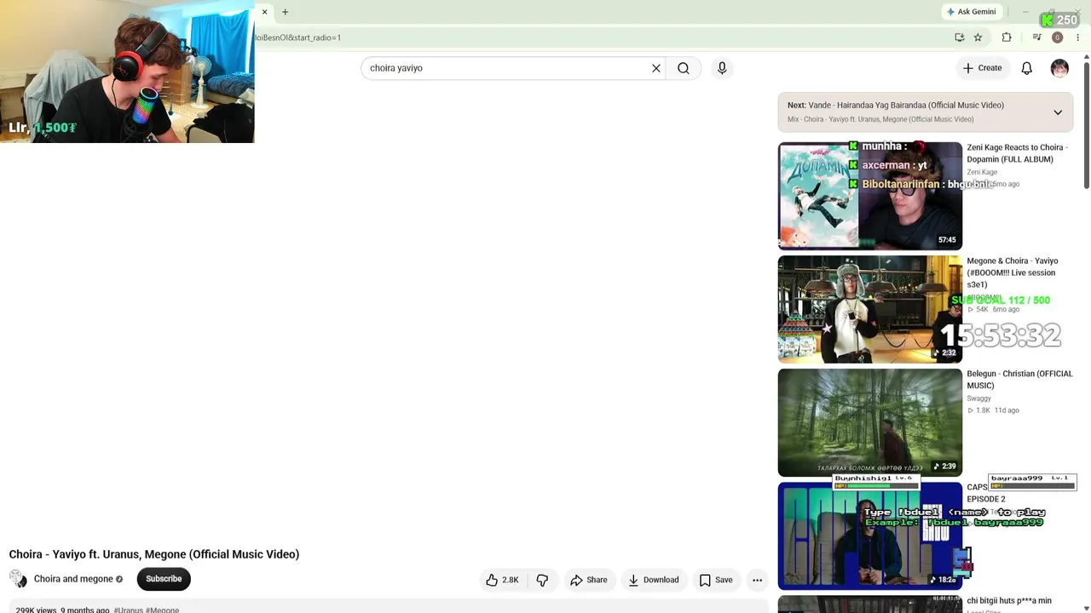Viewport: 1091px width, 613px height.
Task: Click the video title Choira - Yaviyo ft. Uranus, Megone
Action: point(154,554)
